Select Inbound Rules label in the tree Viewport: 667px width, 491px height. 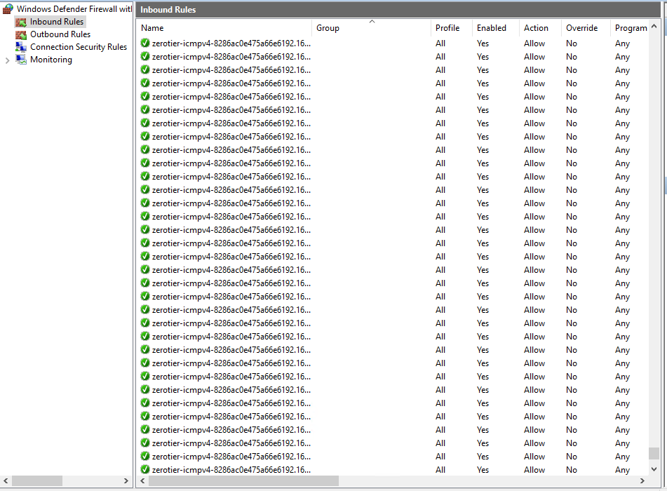pos(57,22)
